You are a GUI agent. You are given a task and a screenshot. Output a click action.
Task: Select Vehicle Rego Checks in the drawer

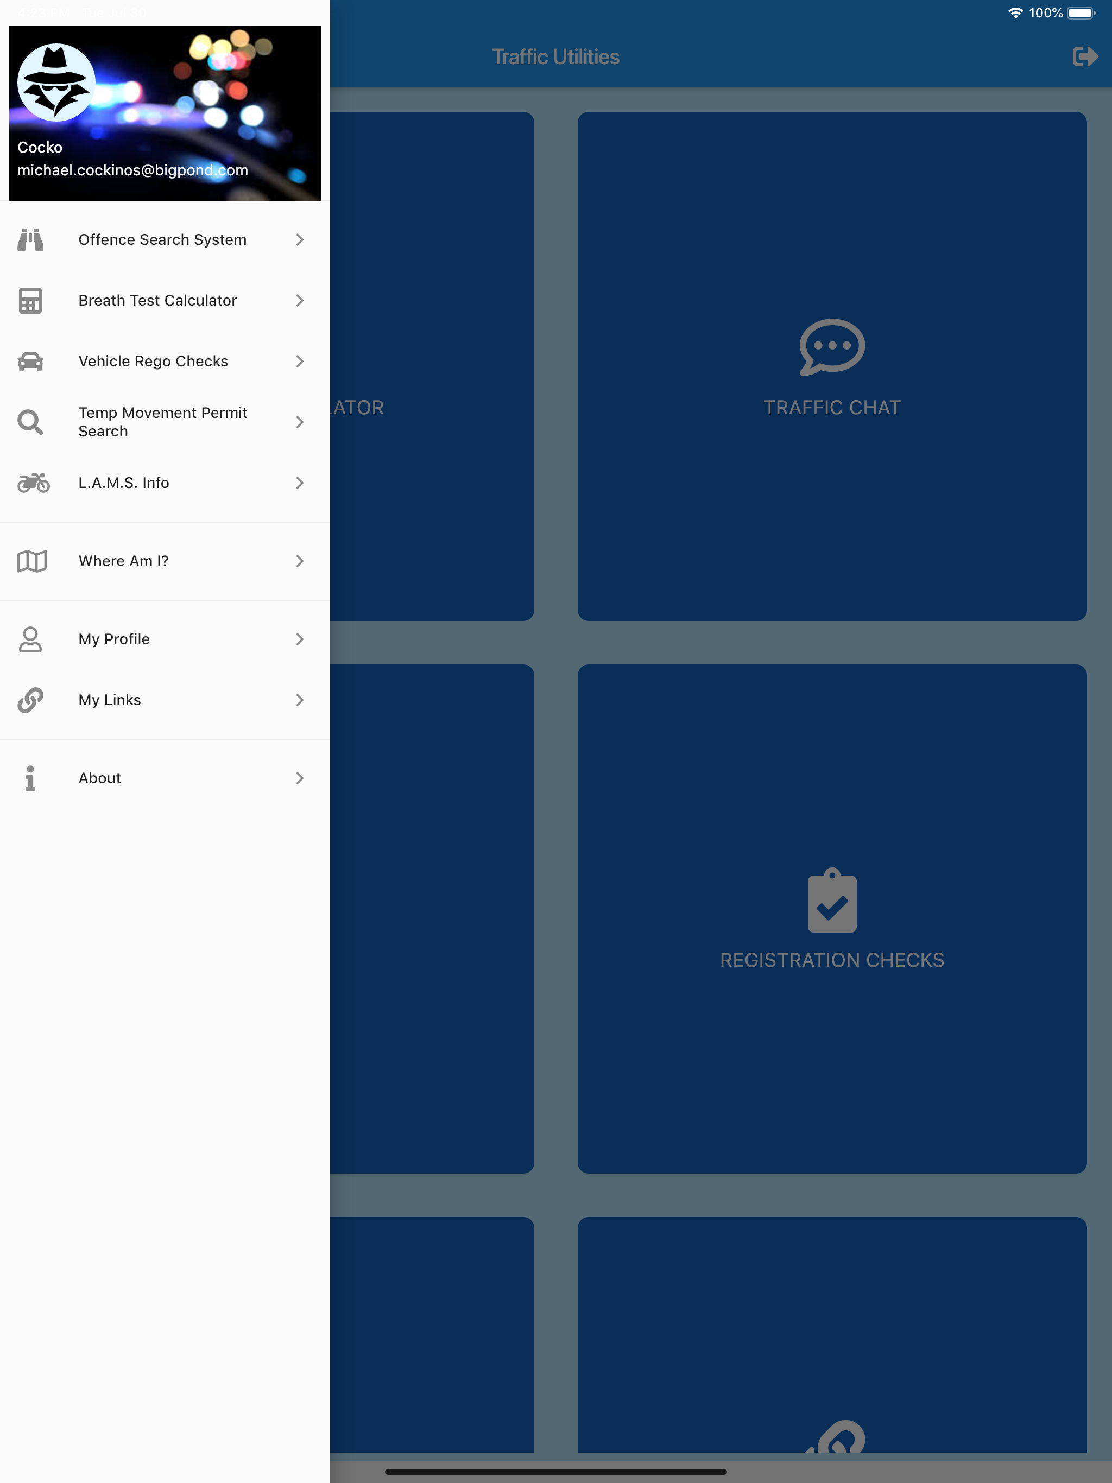click(165, 362)
